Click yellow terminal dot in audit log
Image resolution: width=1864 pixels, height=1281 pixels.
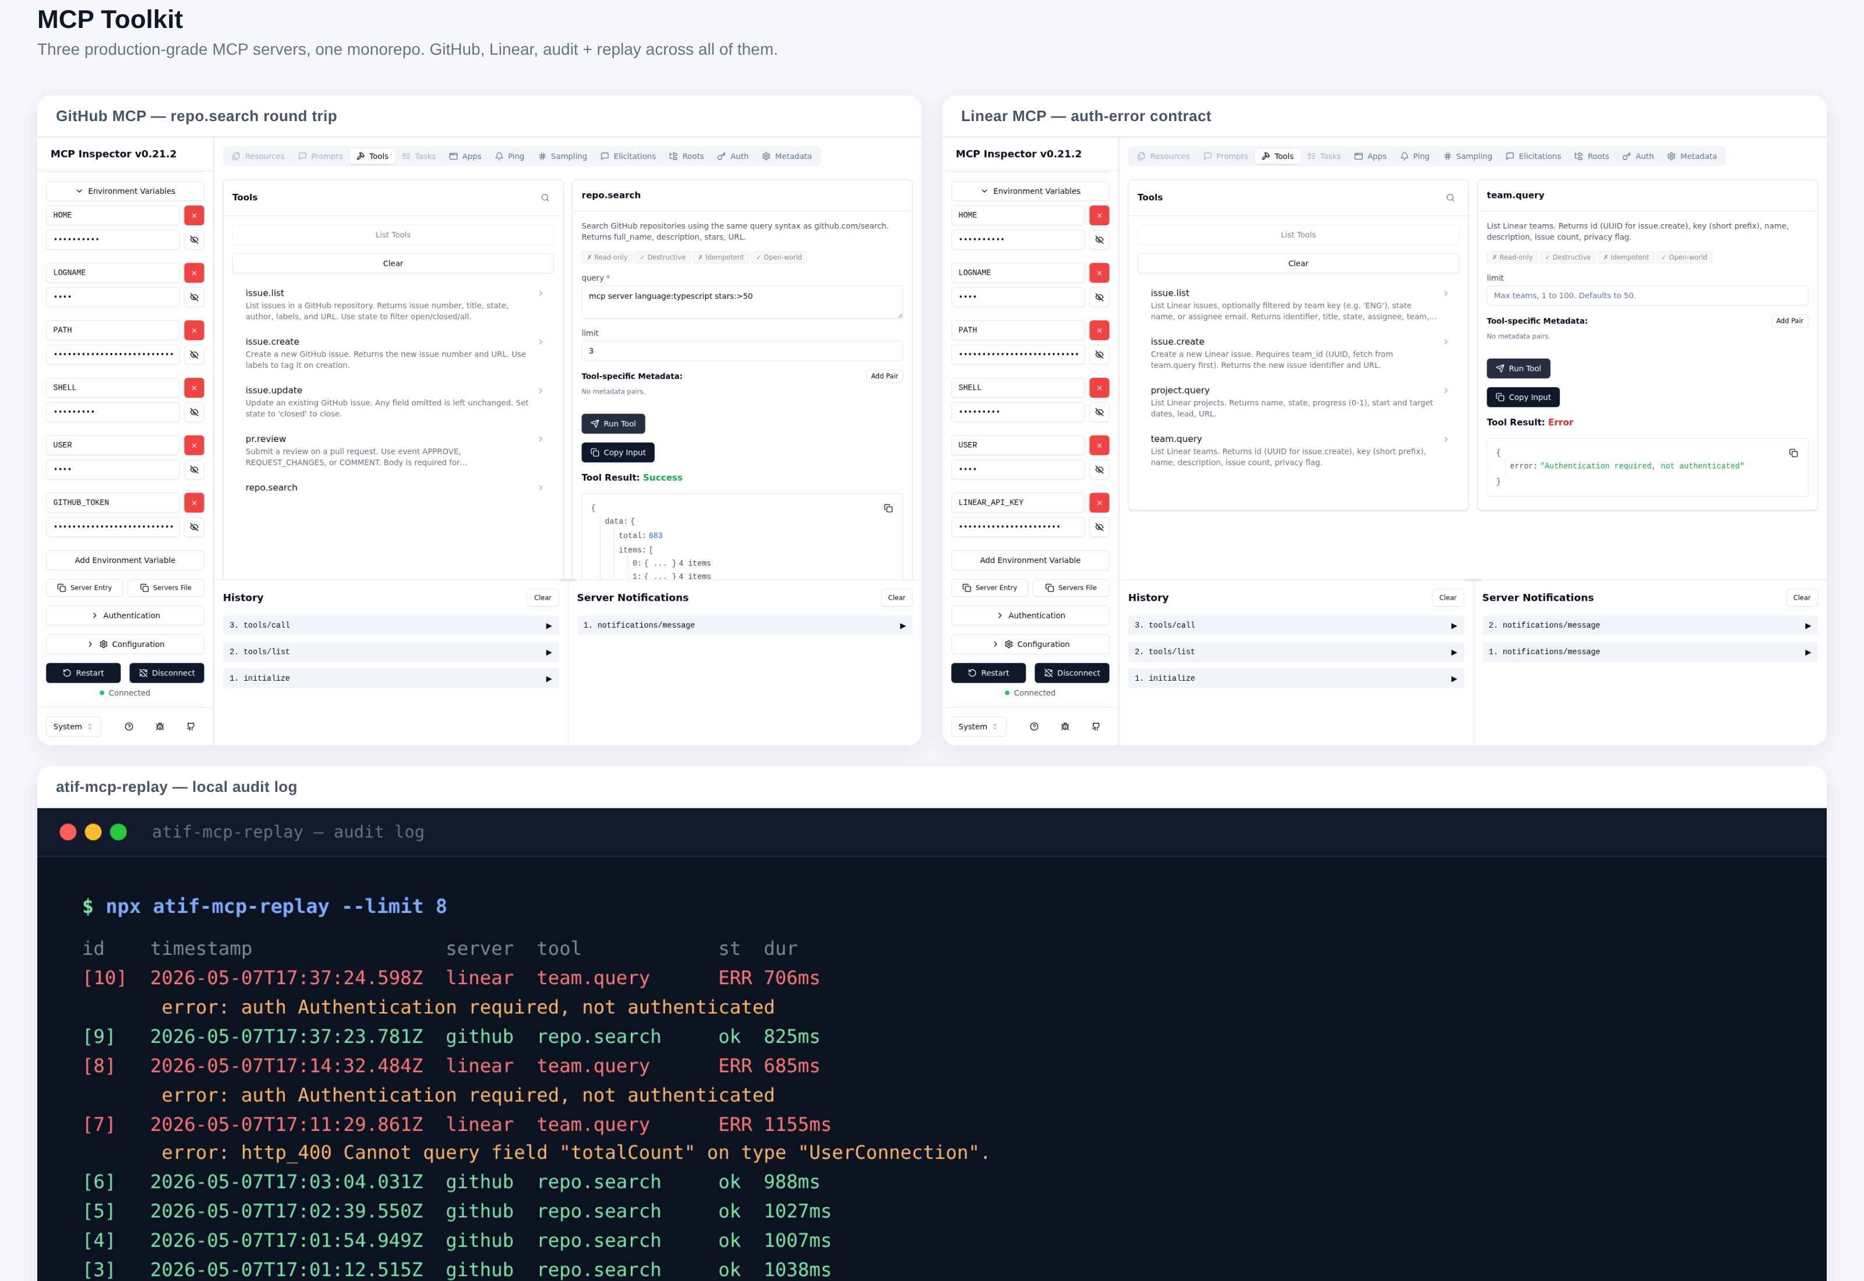(93, 832)
